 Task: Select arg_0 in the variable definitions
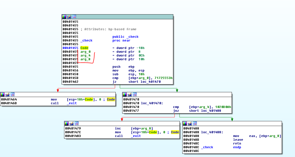[85, 52]
